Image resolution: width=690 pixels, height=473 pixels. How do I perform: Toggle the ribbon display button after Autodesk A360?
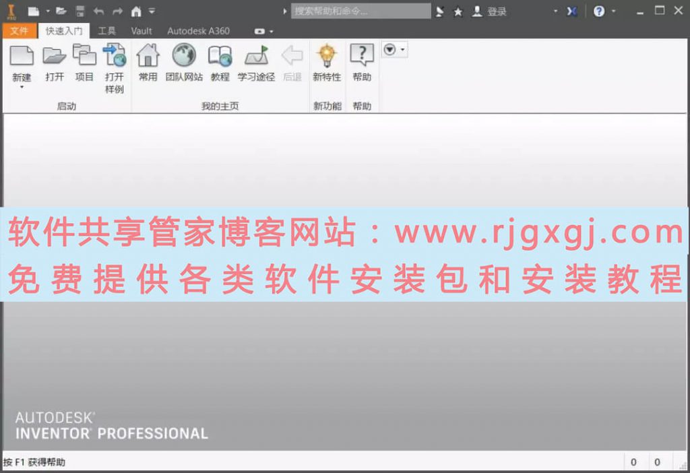click(259, 31)
